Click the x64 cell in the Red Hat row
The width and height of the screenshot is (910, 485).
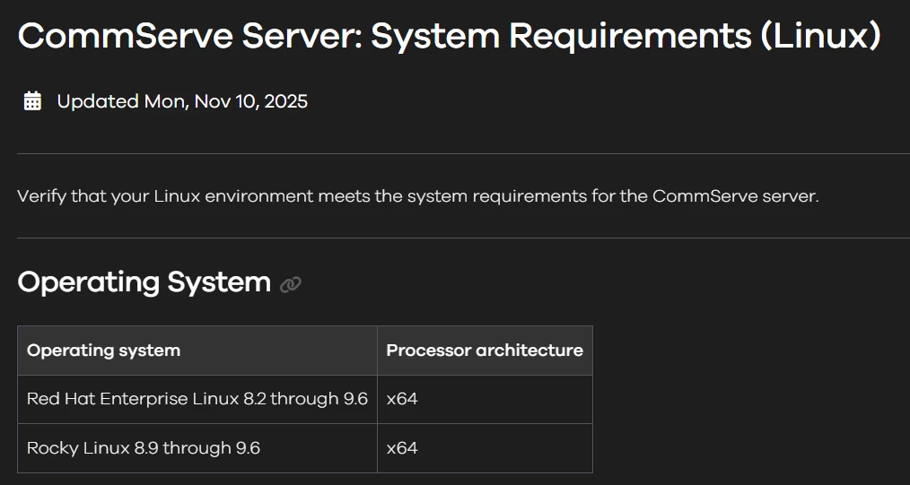pos(402,399)
